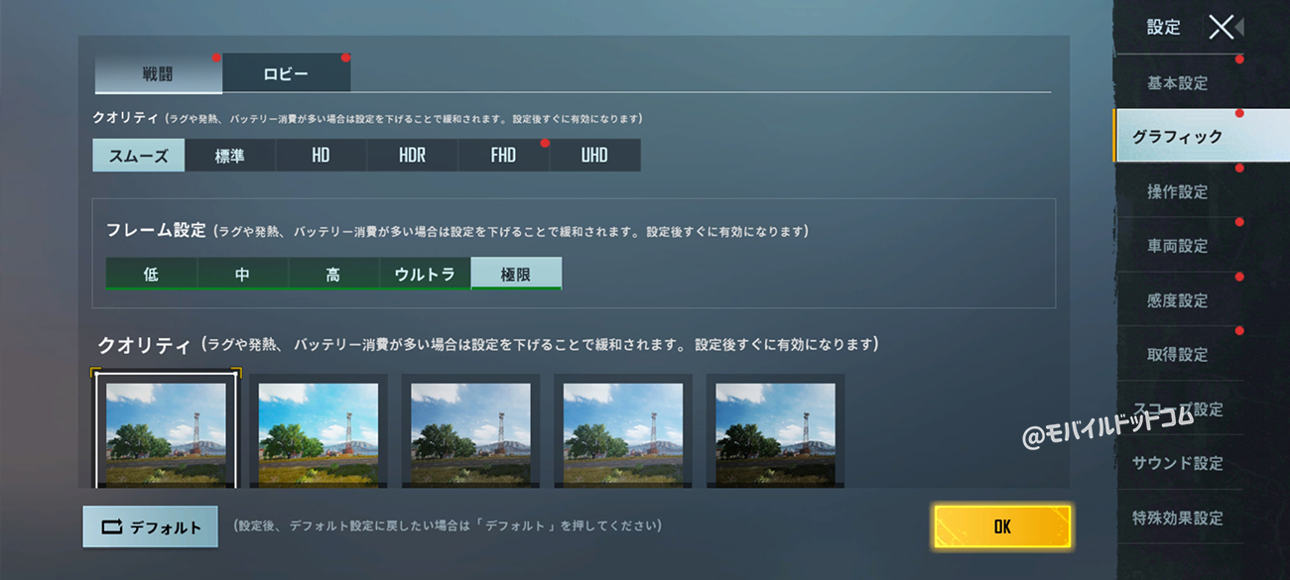This screenshot has width=1290, height=580.
Task: Switch to the ロビー tab
Action: 287,73
